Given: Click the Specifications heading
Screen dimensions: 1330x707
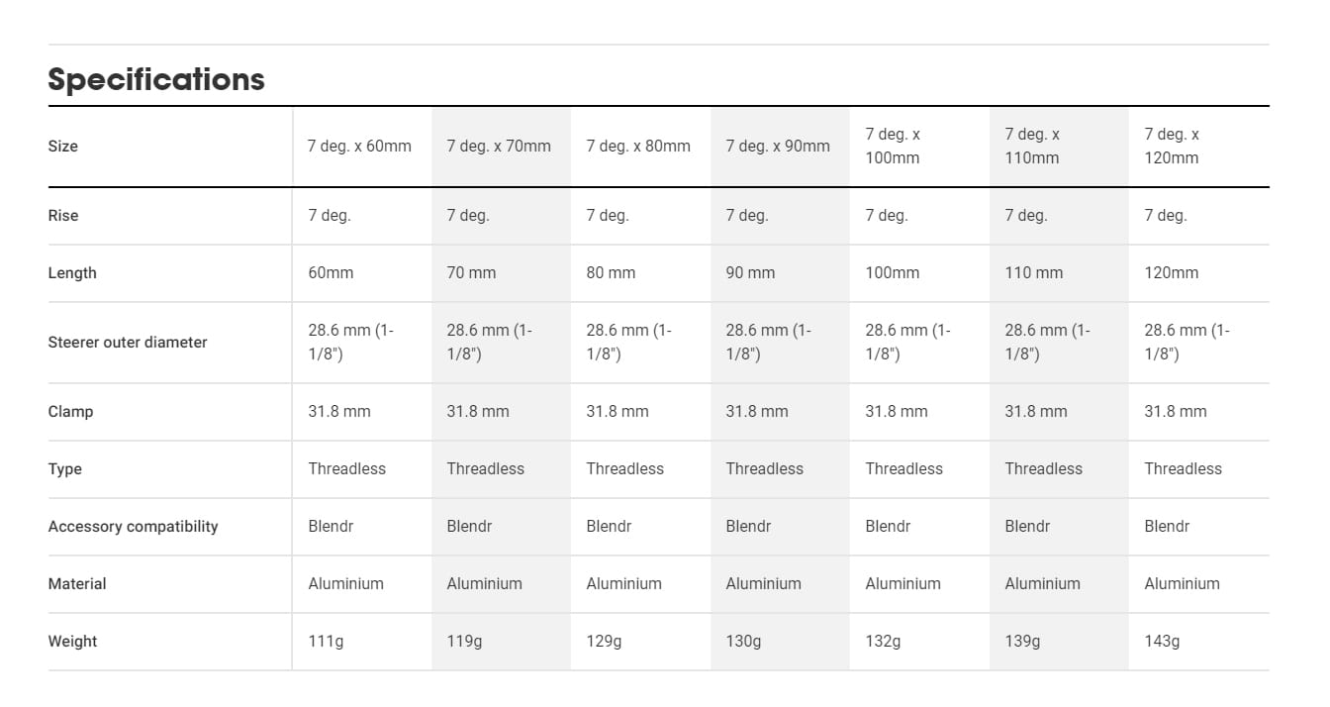Looking at the screenshot, I should 156,79.
